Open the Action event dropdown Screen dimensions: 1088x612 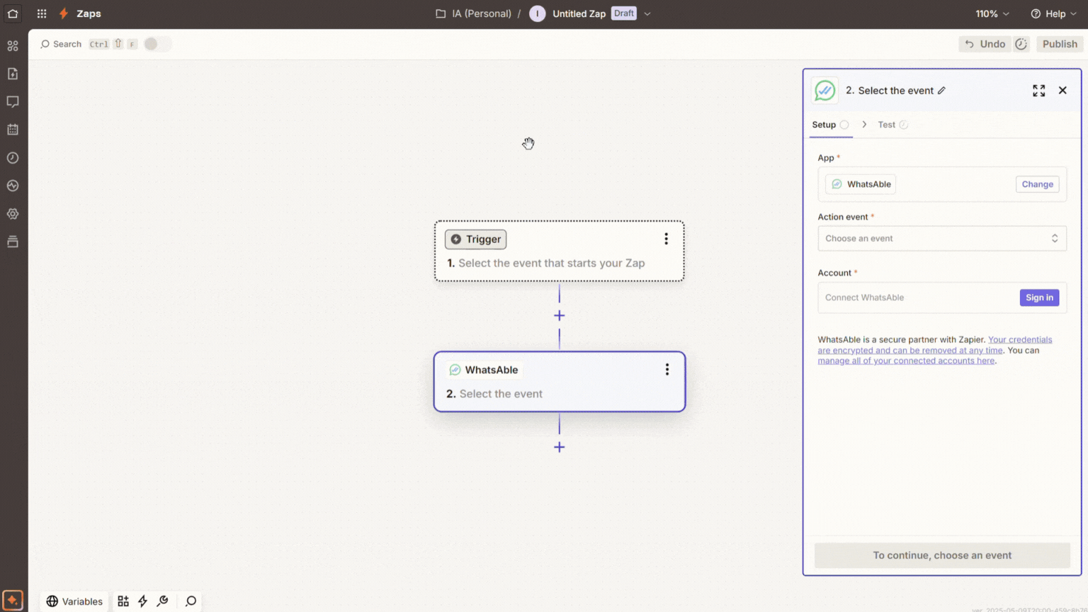tap(942, 239)
